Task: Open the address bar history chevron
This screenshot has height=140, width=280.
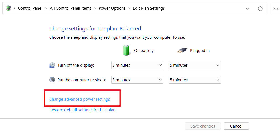Action: [247, 9]
